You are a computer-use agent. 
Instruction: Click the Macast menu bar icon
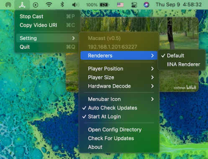[22, 5]
